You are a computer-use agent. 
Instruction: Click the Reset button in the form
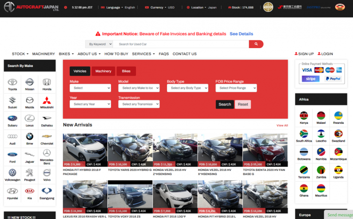click(x=243, y=105)
